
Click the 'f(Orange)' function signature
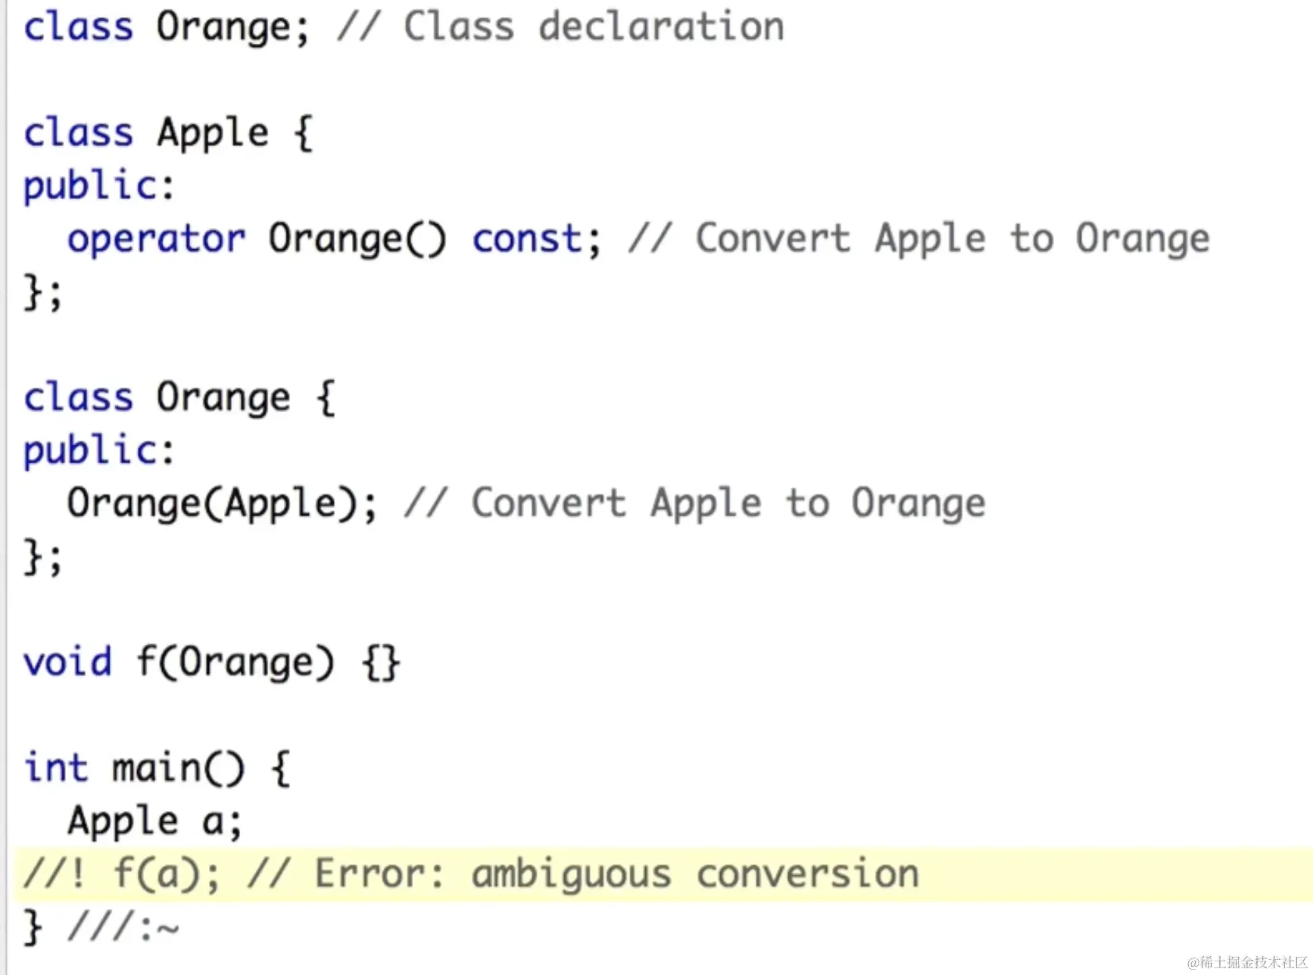[235, 662]
